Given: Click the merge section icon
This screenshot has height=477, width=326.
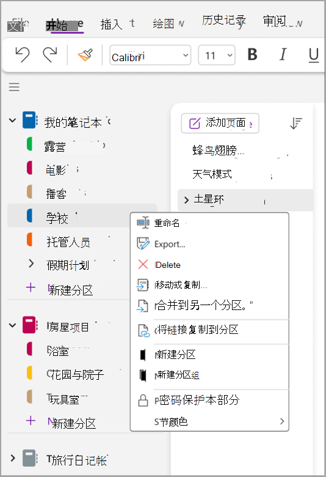Looking at the screenshot, I should pyautogui.click(x=142, y=306).
